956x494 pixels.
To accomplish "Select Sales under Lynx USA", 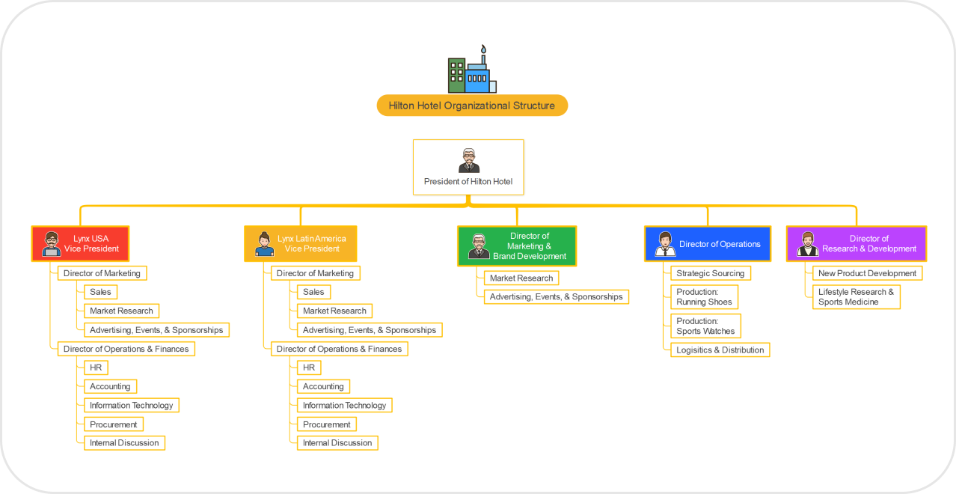I will point(100,292).
